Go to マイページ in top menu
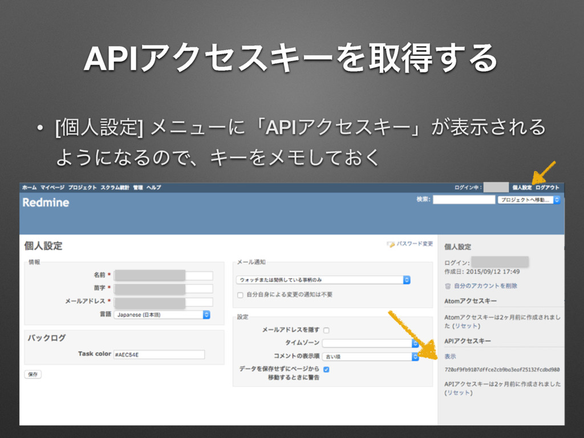This screenshot has height=438, width=584. (52, 187)
